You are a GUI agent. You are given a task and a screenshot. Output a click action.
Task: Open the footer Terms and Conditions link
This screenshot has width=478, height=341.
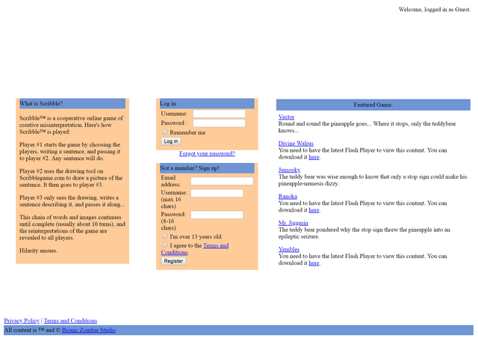point(70,321)
